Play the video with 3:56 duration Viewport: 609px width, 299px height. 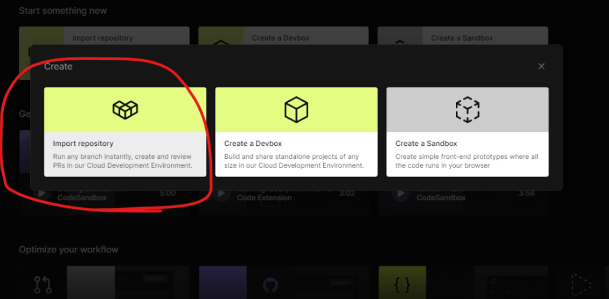click(401, 193)
